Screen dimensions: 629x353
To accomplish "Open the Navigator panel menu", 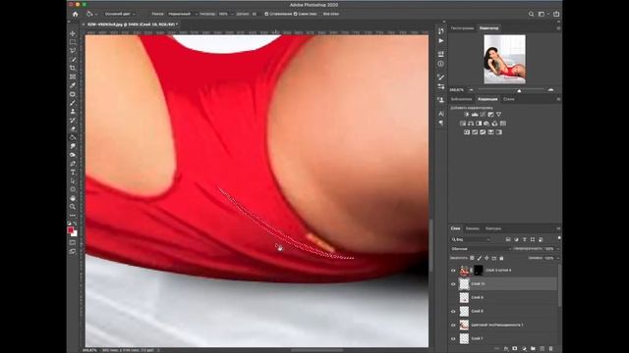I will pyautogui.click(x=558, y=28).
